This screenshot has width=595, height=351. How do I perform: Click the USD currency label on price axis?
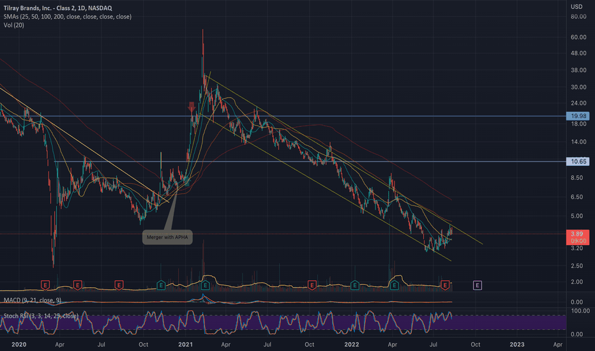pos(576,6)
